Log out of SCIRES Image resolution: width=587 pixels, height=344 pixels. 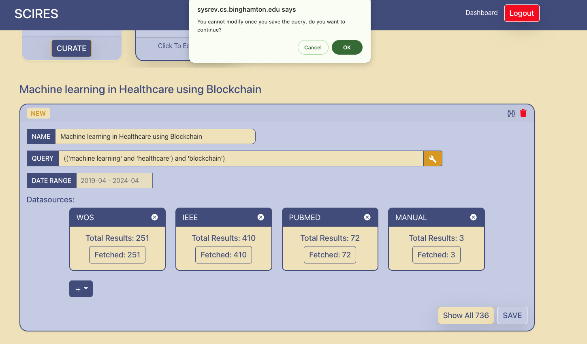(x=522, y=13)
